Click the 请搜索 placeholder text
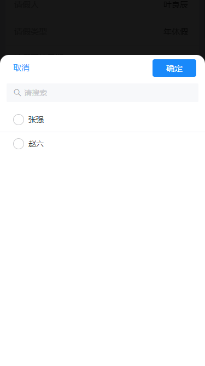This screenshot has height=366, width=205. (x=36, y=93)
